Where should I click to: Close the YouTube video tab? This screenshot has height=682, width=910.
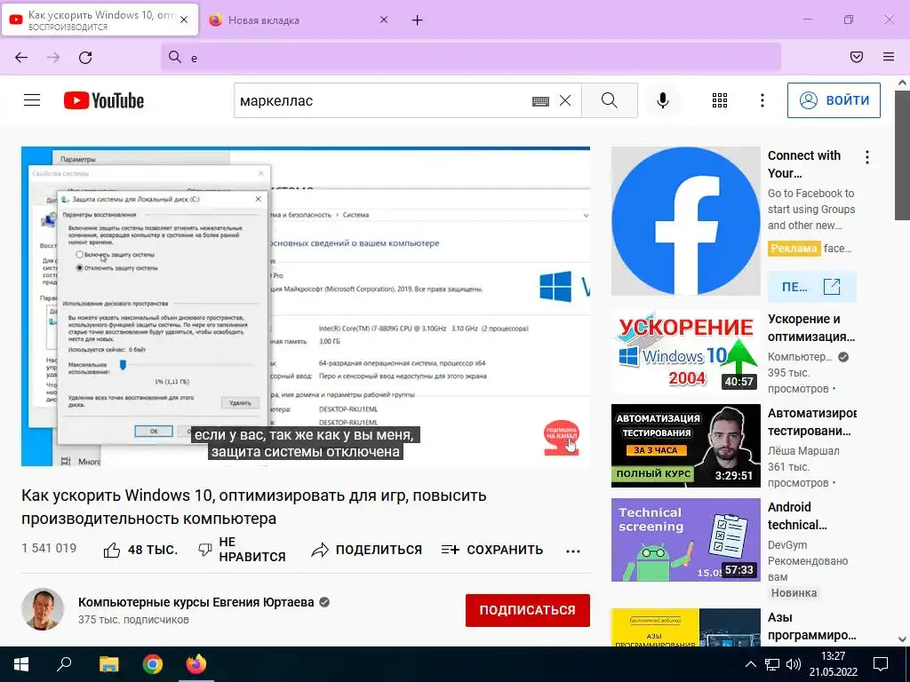[x=184, y=20]
